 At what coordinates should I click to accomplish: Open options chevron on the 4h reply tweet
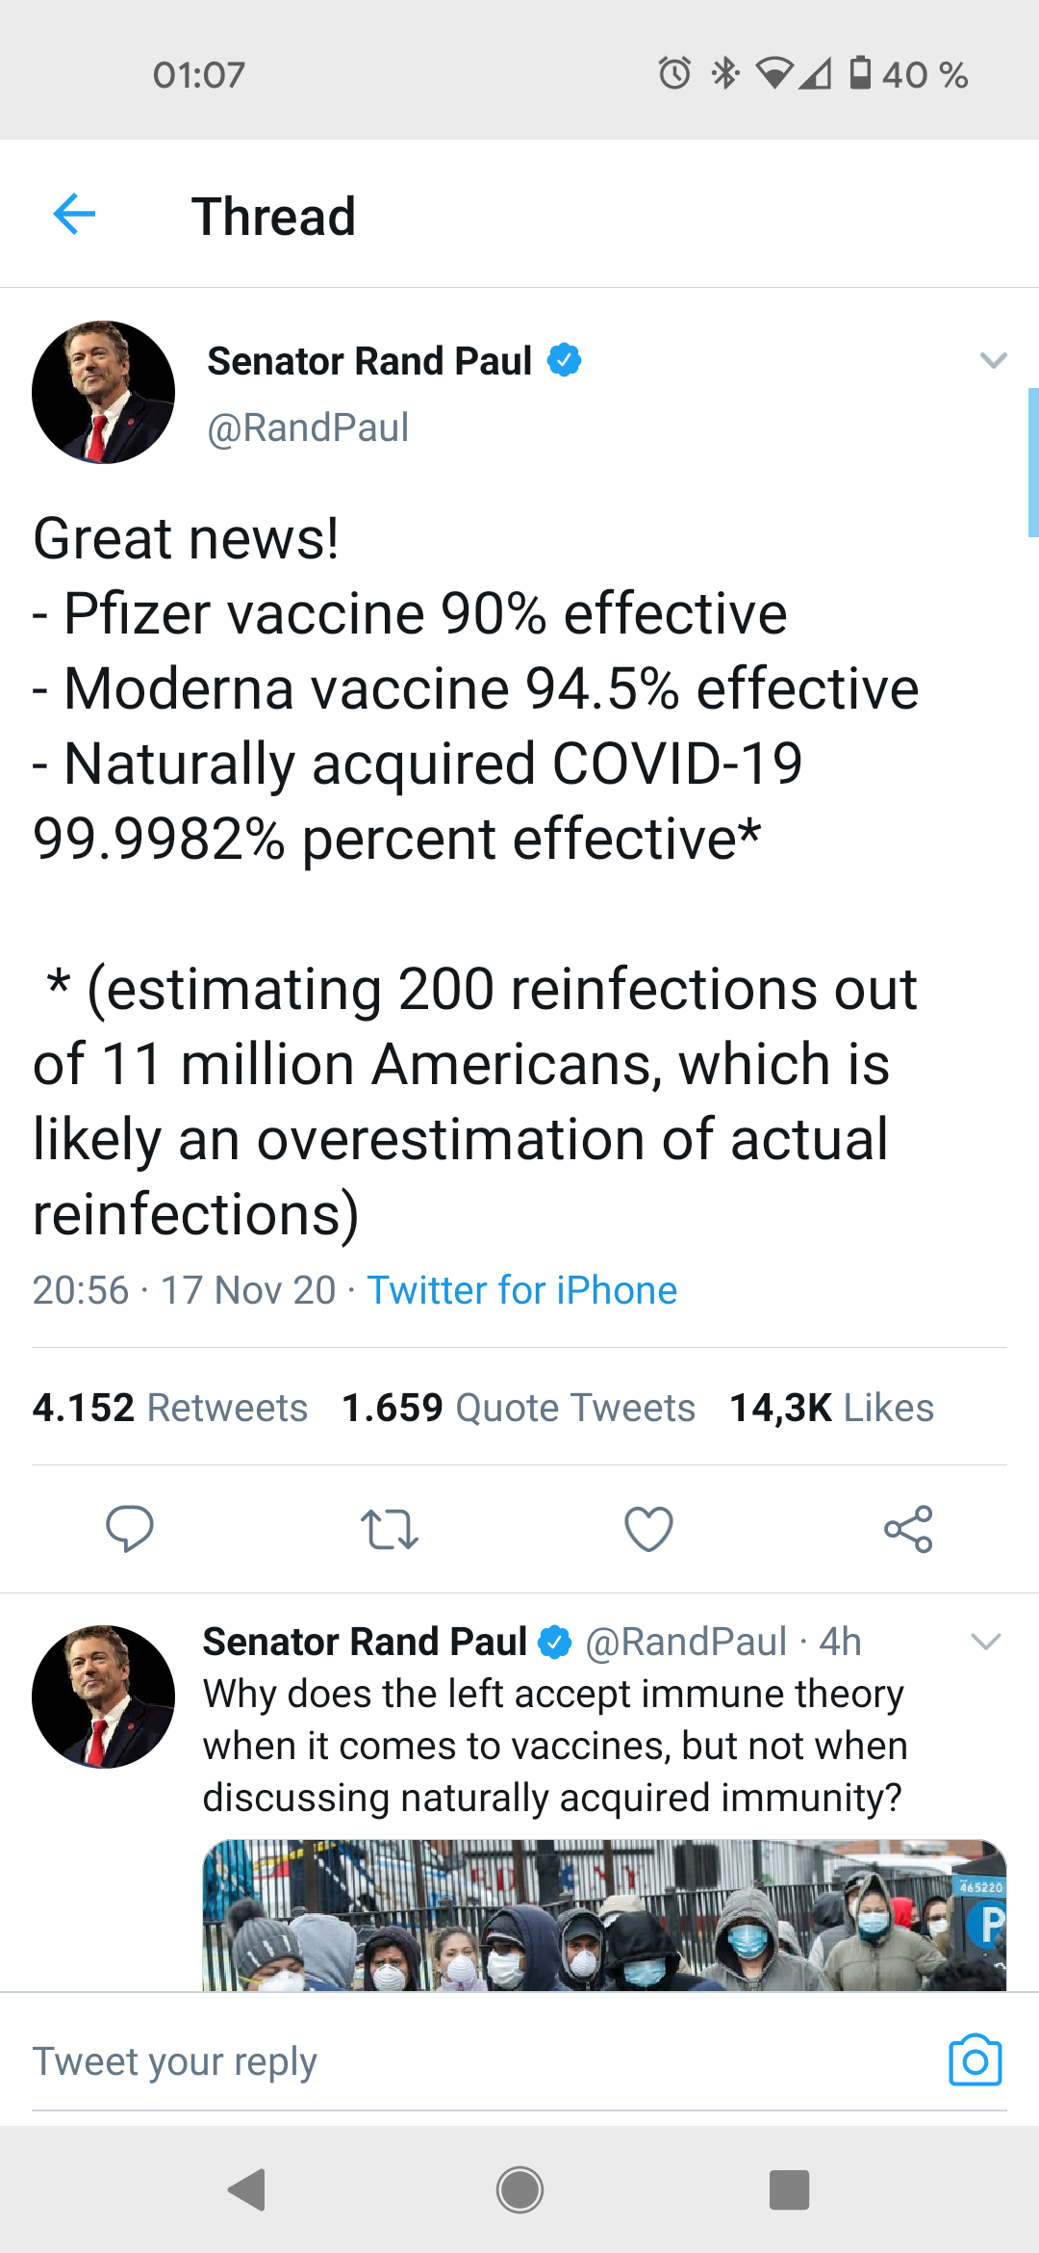coord(986,1642)
